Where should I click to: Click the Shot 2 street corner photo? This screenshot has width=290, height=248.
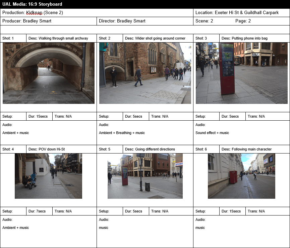coord(145,73)
